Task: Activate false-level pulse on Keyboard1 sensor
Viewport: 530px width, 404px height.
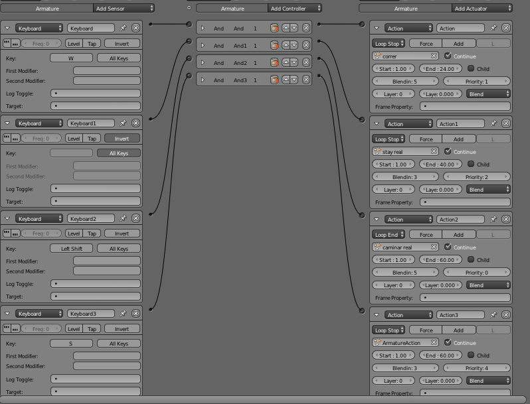Action: click(15, 139)
